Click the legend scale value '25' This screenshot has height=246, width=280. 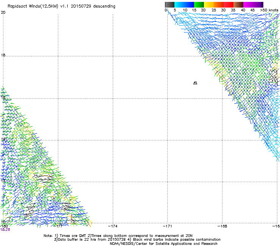[x=214, y=10]
